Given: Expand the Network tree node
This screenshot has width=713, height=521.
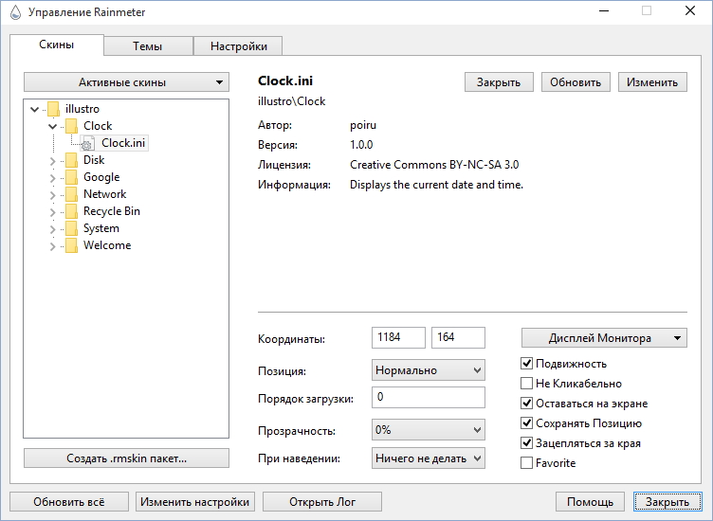Looking at the screenshot, I should (x=53, y=195).
